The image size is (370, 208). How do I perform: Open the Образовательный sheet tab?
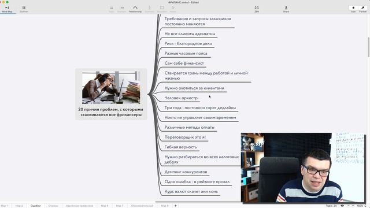point(142,206)
